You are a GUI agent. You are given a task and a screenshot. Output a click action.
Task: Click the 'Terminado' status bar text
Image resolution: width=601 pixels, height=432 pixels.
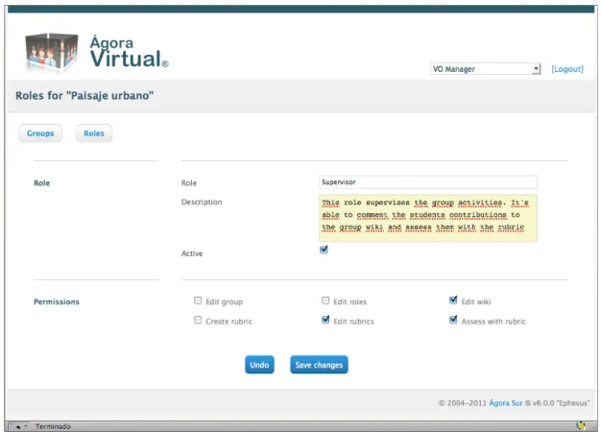coord(53,426)
